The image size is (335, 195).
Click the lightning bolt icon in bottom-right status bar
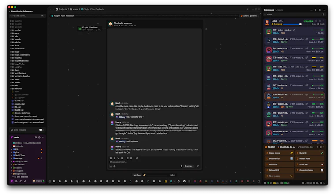click(x=324, y=183)
